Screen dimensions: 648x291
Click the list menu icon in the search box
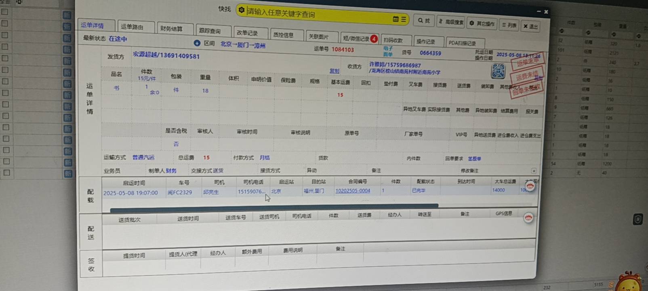tap(404, 19)
